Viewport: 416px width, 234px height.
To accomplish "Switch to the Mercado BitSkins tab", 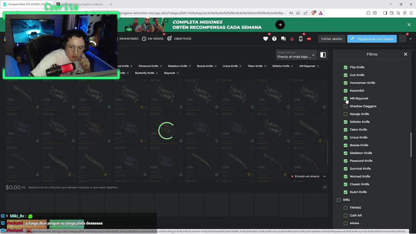I will pos(80,5).
